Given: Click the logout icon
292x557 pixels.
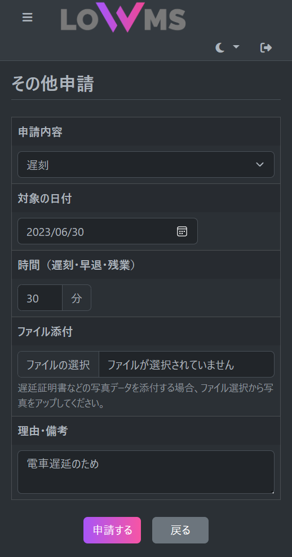Looking at the screenshot, I should click(x=266, y=47).
